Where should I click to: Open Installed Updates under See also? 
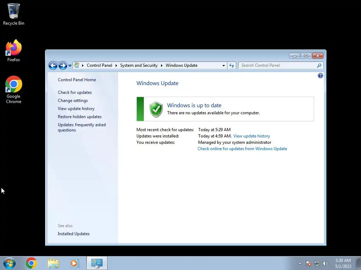pyautogui.click(x=74, y=234)
